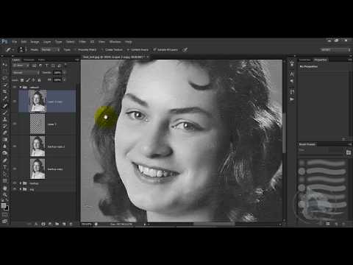Viewport: 353px width, 265px height.
Task: Toggle visibility of the transparent Layer 1
Action: tap(15, 124)
